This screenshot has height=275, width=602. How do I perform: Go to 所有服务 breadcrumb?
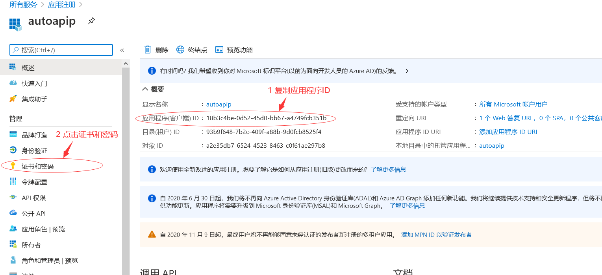coord(23,5)
